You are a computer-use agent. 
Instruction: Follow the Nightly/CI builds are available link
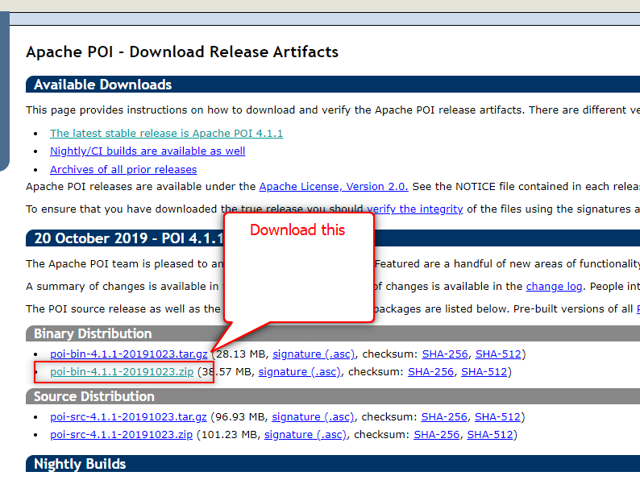point(148,151)
